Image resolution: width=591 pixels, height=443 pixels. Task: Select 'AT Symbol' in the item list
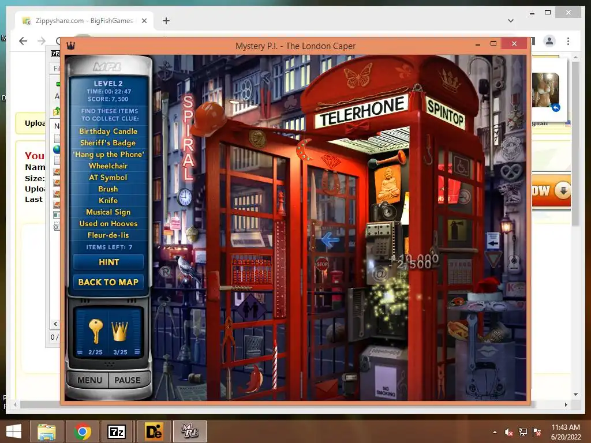[x=108, y=178]
